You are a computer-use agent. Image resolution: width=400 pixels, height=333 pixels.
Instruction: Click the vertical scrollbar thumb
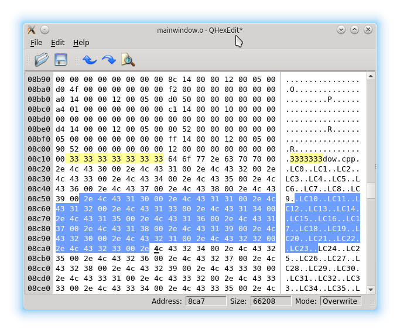371,190
